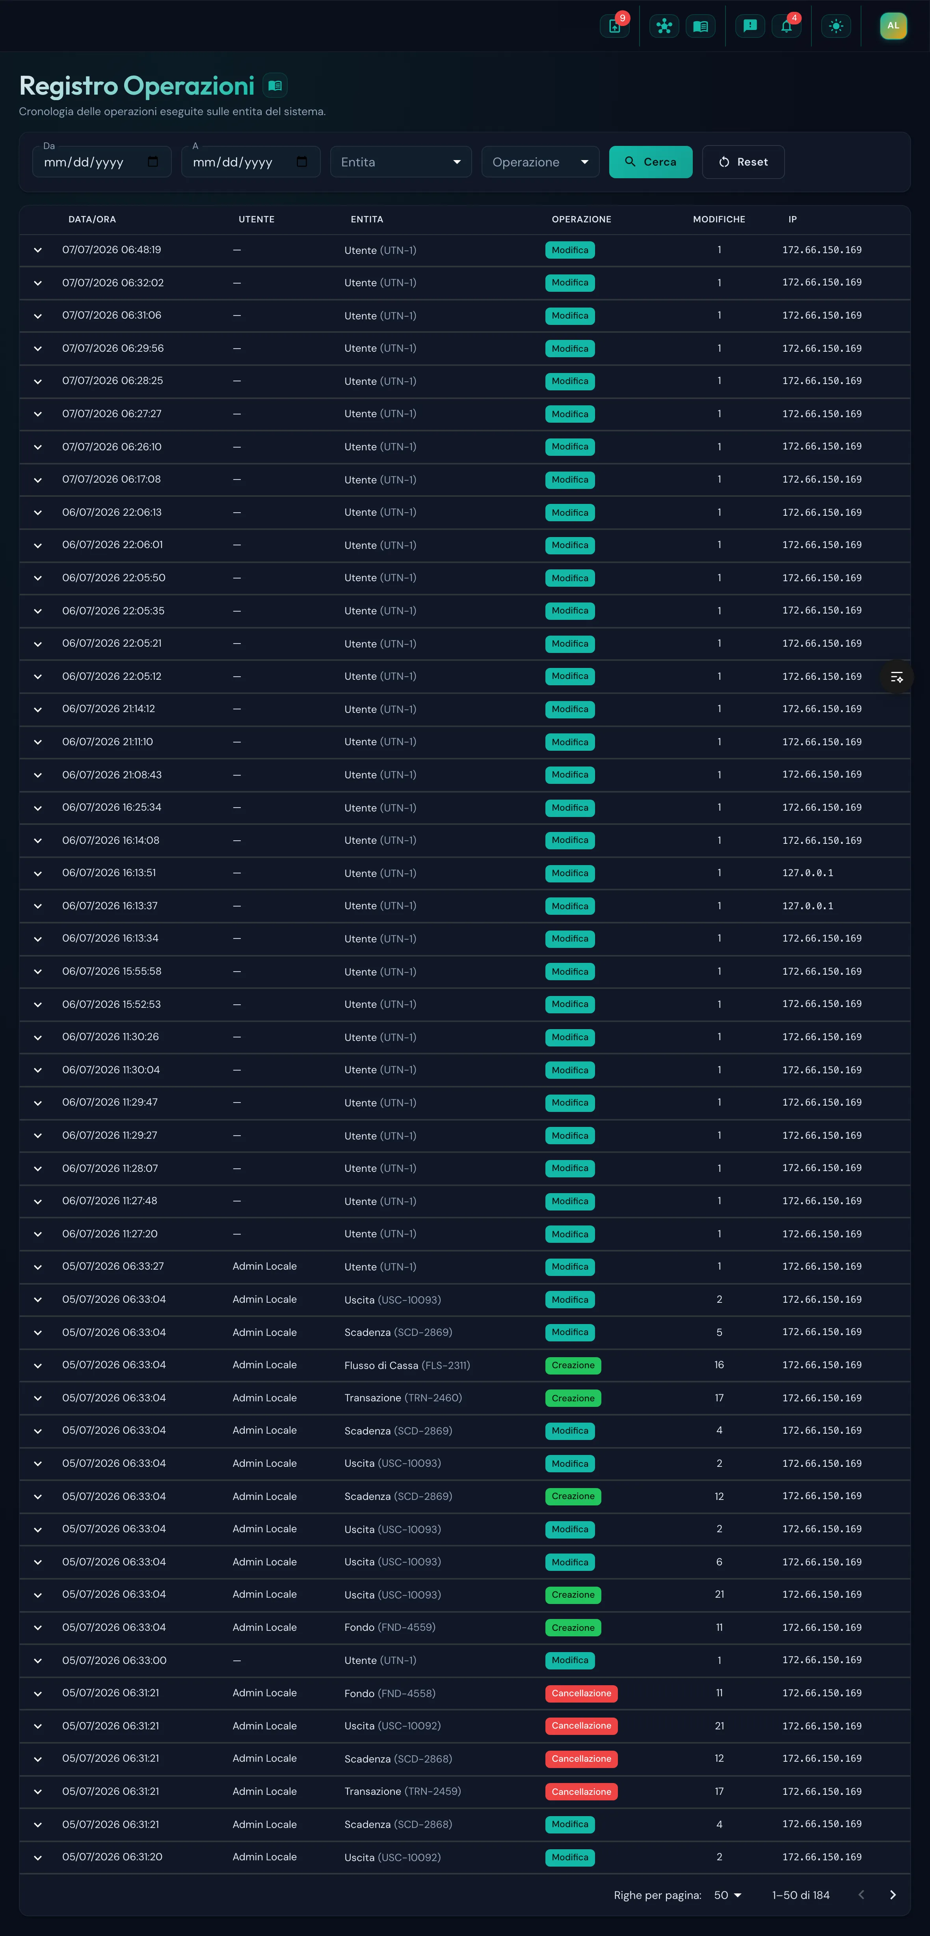Open the book icon in top toolbar
The width and height of the screenshot is (930, 1936).
point(700,26)
